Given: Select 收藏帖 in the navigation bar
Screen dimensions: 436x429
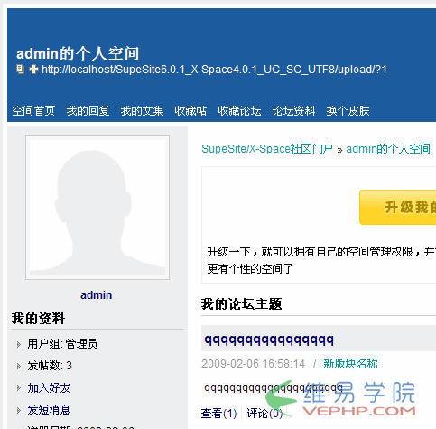Looking at the screenshot, I should (x=190, y=111).
